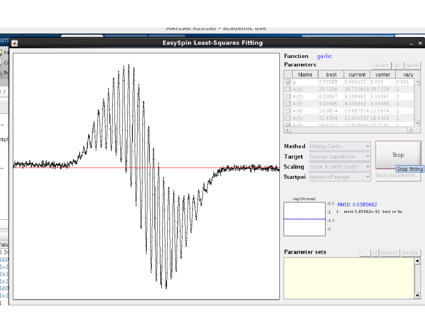The height and width of the screenshot is (328, 425).
Task: Click the current column header
Action: tap(357, 74)
